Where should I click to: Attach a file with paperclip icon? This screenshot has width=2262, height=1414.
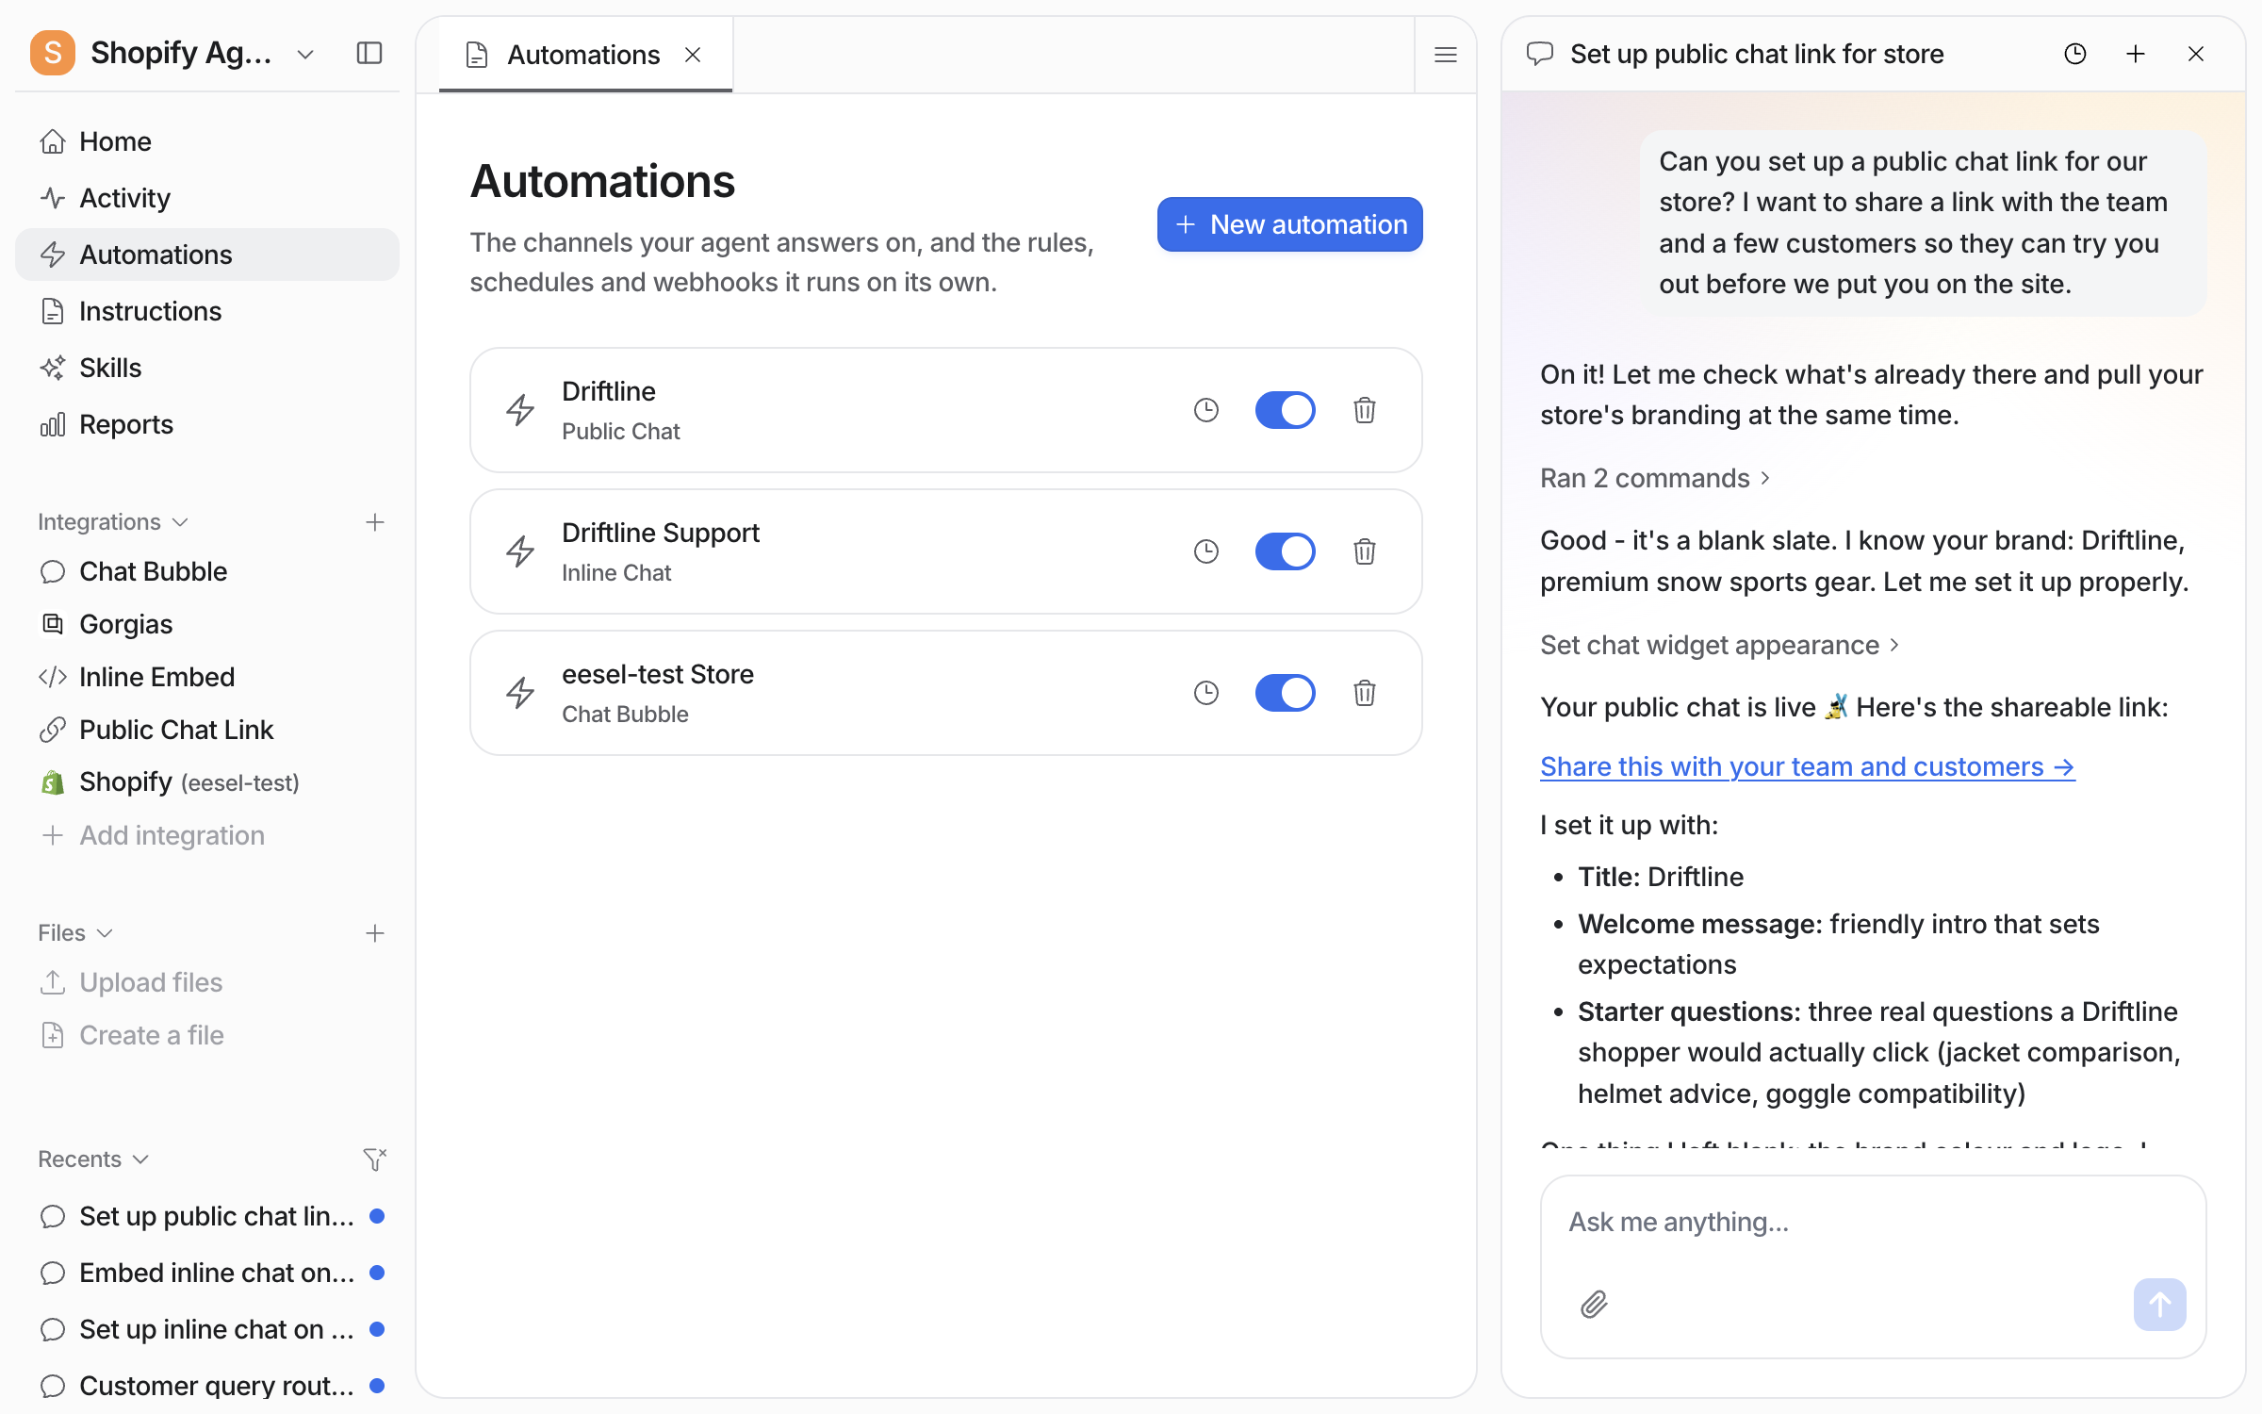click(1594, 1304)
